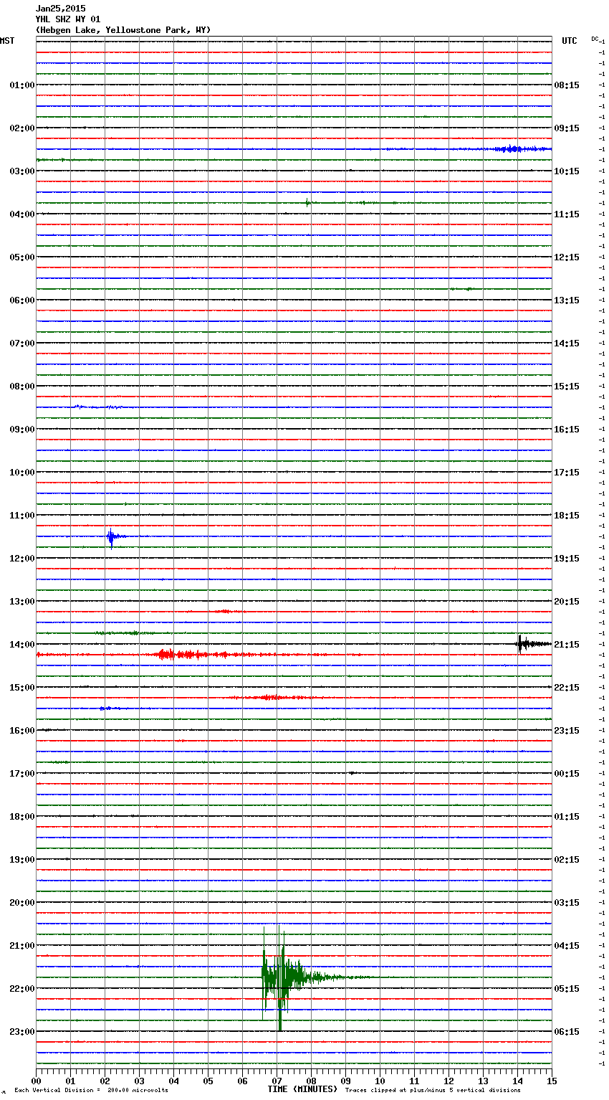Click minute 08 on the time axis
Image resolution: width=609 pixels, height=1100 pixels.
(312, 1081)
